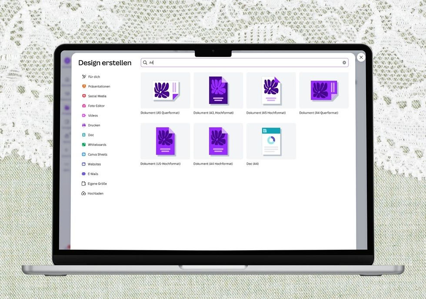This screenshot has height=299, width=426.
Task: Click the Canva Sheets icon
Action: point(83,154)
